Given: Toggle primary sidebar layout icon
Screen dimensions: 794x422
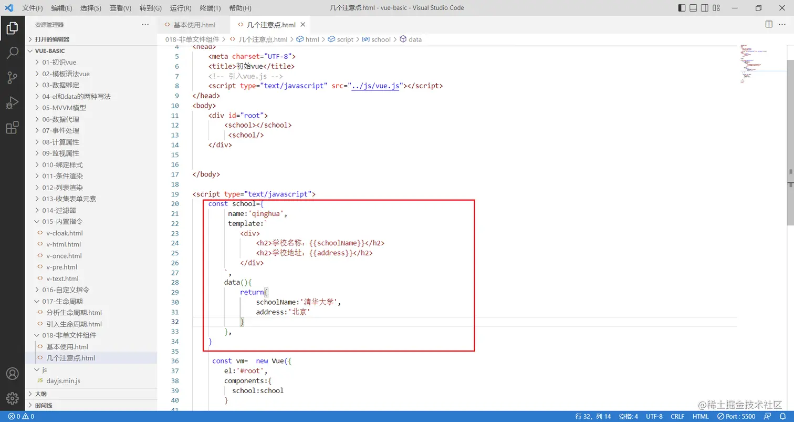Looking at the screenshot, I should [682, 8].
